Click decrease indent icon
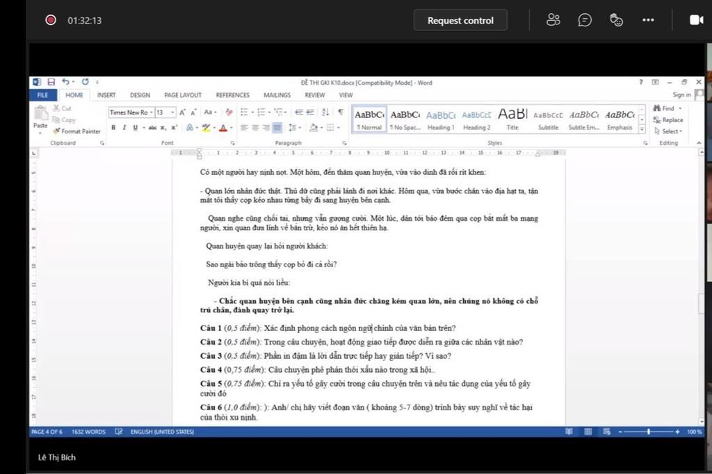The width and height of the screenshot is (712, 474). [x=299, y=112]
